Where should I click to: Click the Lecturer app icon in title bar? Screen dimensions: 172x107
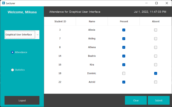pyautogui.click(x=3, y=3)
